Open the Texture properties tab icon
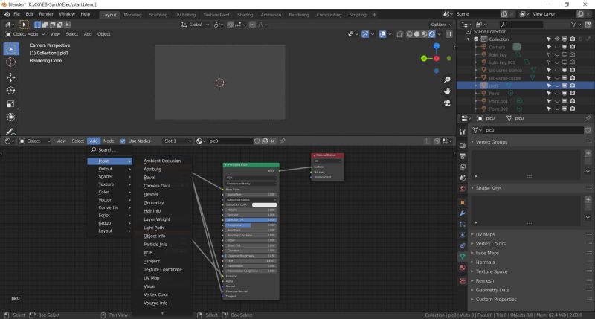The image size is (595, 319). click(463, 281)
